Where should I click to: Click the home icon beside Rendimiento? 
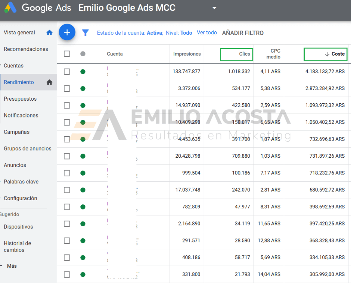coord(49,82)
